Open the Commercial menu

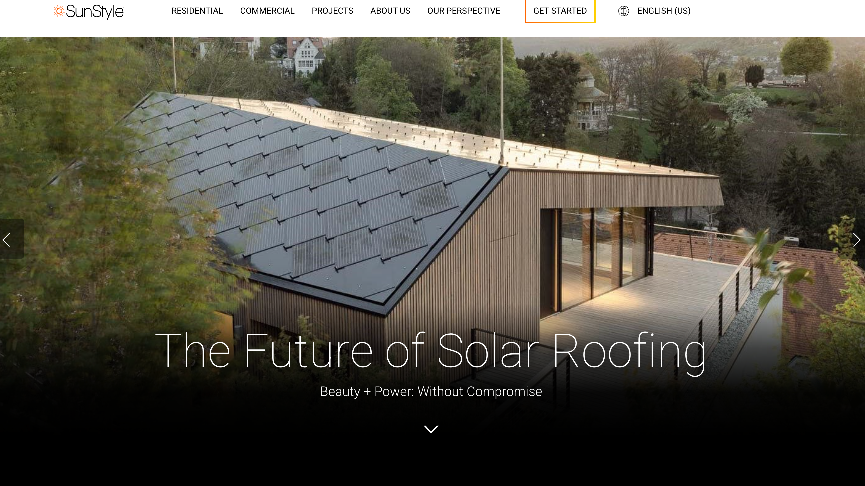[x=267, y=11]
